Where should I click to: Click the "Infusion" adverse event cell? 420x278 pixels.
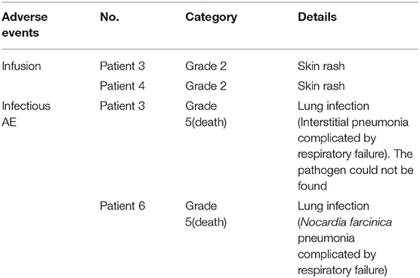(x=21, y=66)
